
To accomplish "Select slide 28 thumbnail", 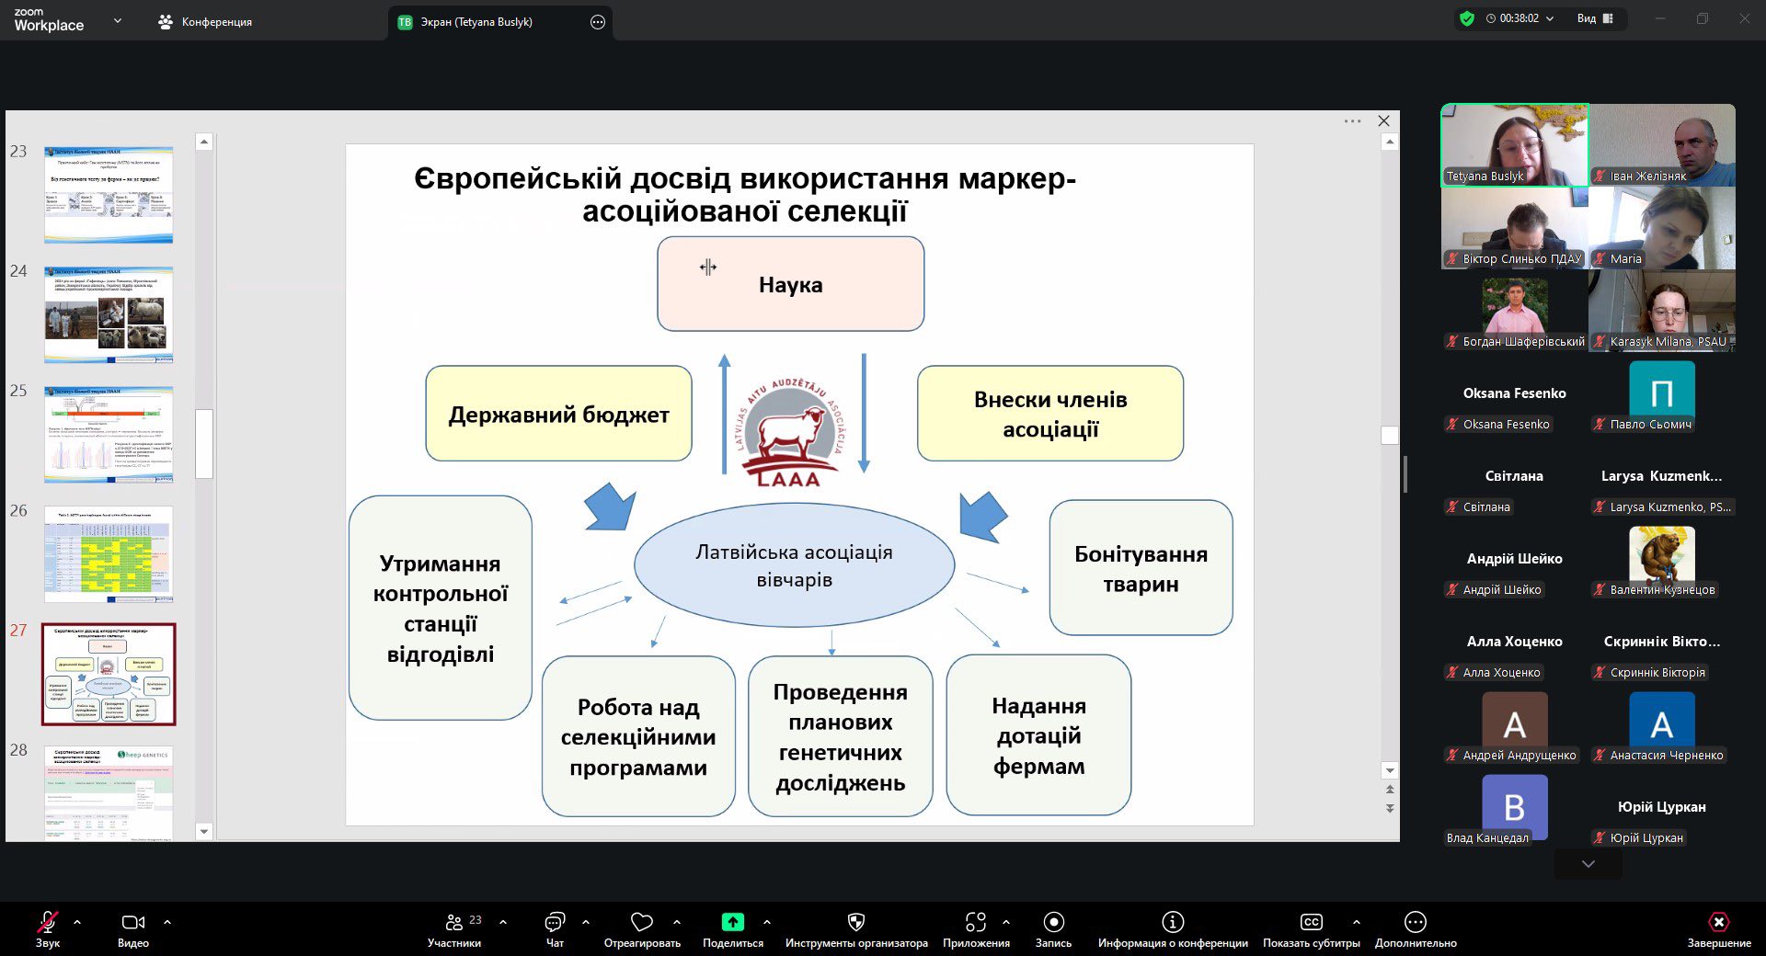I will [109, 792].
